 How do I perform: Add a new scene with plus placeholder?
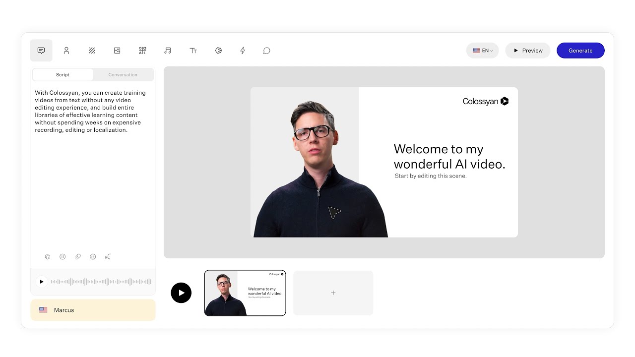coord(333,293)
